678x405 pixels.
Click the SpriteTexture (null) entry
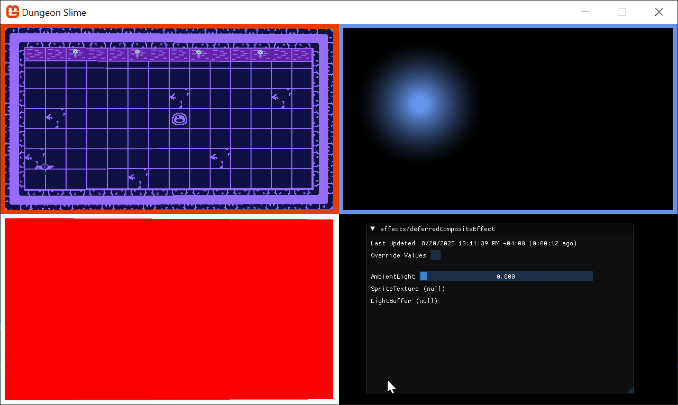coord(408,289)
